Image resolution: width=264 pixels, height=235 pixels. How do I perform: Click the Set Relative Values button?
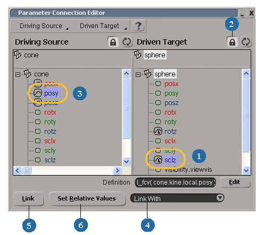click(x=87, y=198)
